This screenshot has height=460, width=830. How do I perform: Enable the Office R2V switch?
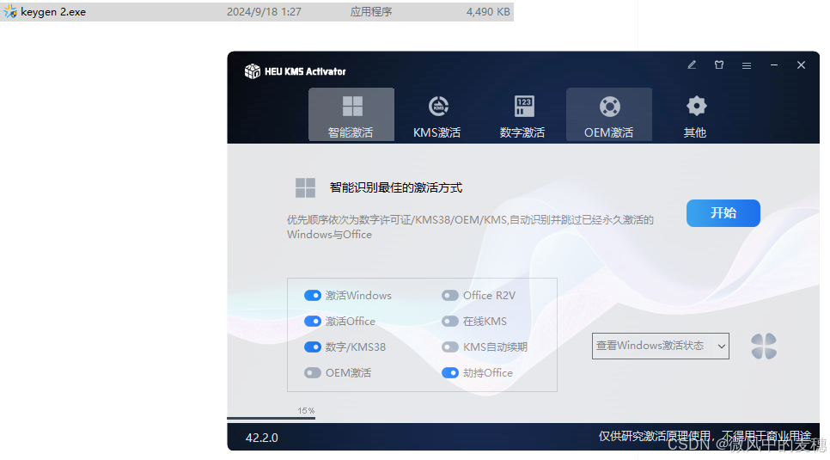[x=450, y=295]
